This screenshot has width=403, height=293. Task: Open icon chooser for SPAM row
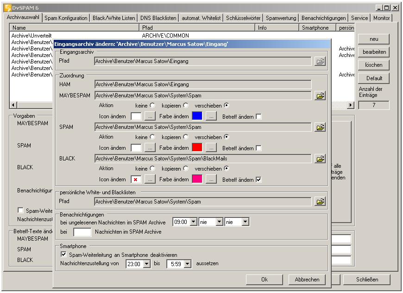[x=150, y=148]
